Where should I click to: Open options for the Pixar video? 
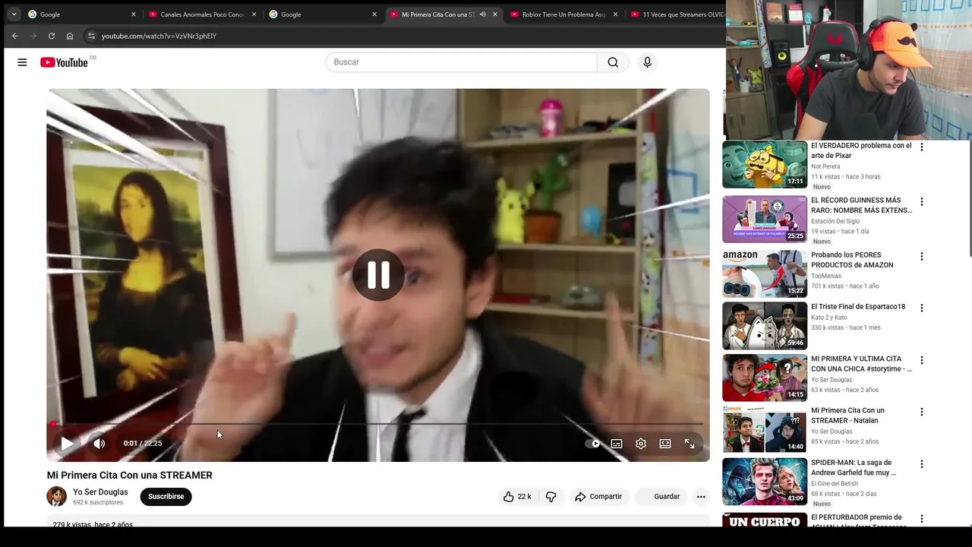[x=922, y=147]
